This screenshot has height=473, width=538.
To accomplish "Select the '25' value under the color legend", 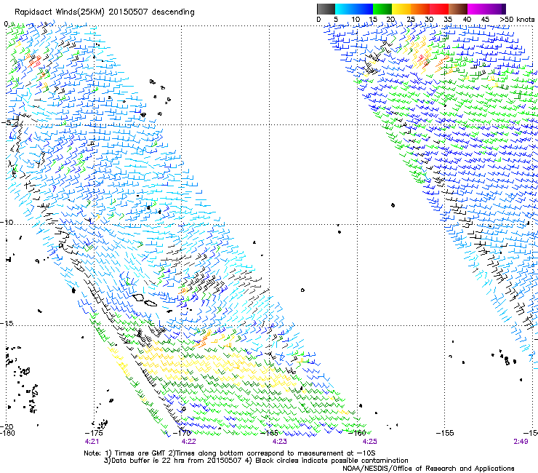I will point(411,20).
